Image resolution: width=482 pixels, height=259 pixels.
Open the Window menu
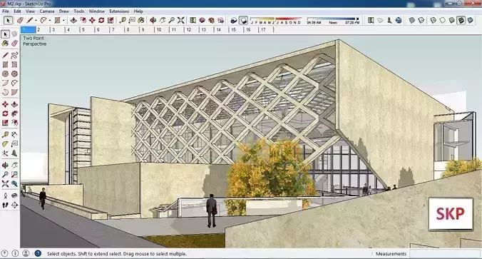[x=97, y=11]
